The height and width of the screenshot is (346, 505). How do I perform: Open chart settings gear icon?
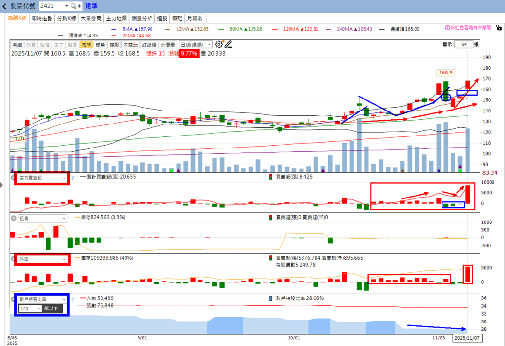pyautogui.click(x=219, y=44)
